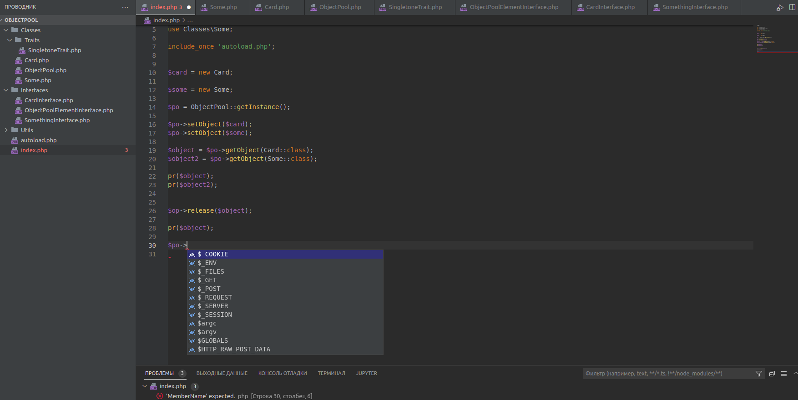Click the error icon for 'MemberName' expected
This screenshot has height=400, width=798.
point(160,396)
